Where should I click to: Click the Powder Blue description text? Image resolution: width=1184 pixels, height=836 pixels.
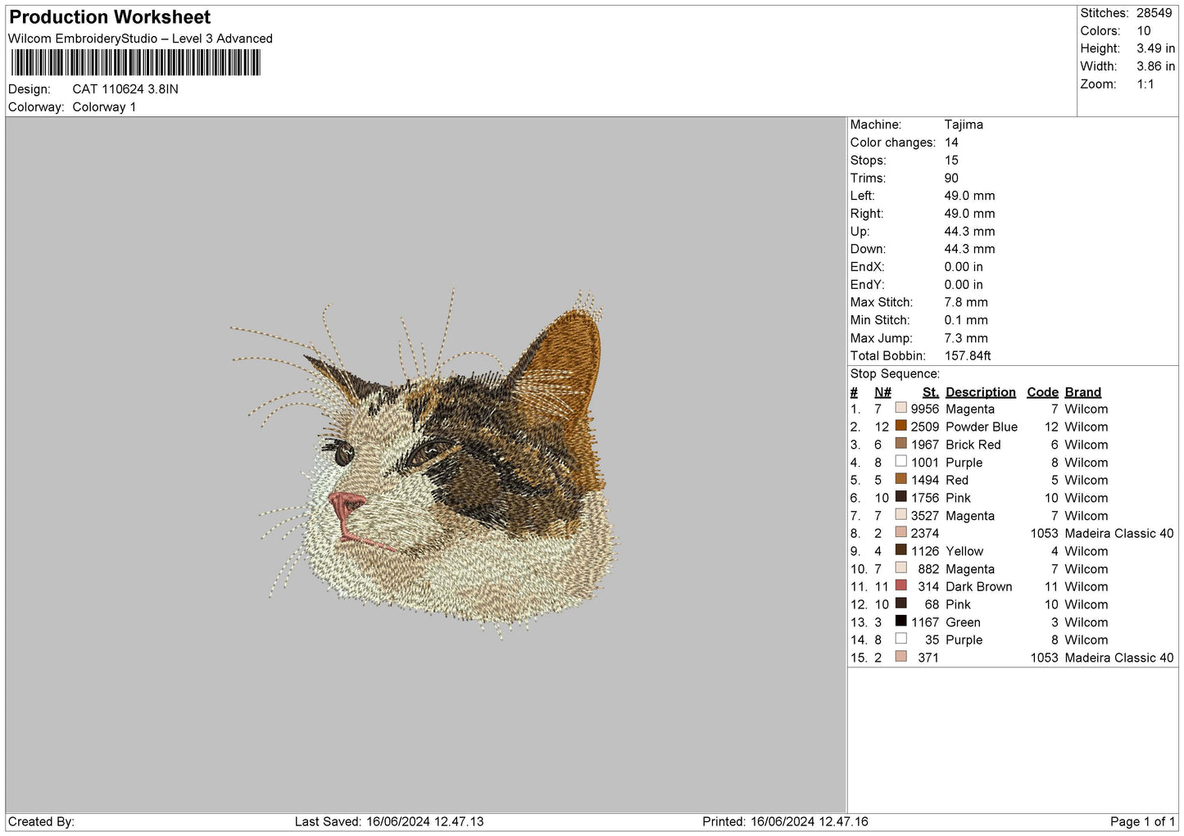(982, 427)
